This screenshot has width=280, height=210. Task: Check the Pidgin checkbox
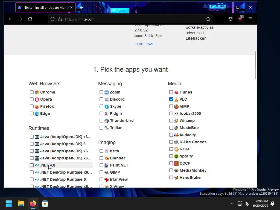(101, 113)
